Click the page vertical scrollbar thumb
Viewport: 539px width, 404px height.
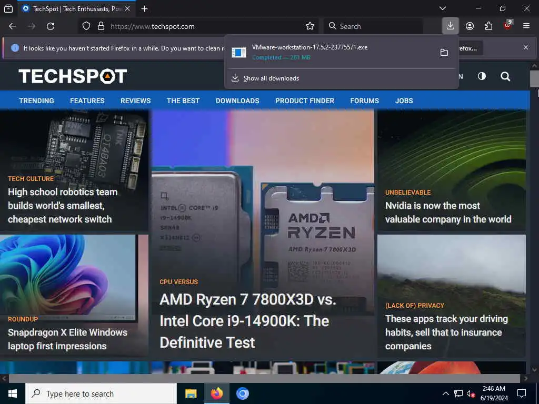[x=534, y=78]
